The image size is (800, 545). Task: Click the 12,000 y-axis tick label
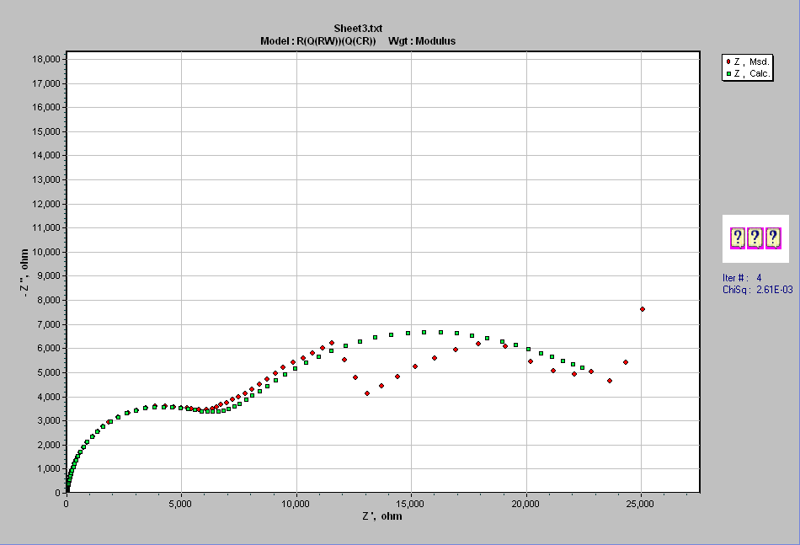pyautogui.click(x=46, y=204)
